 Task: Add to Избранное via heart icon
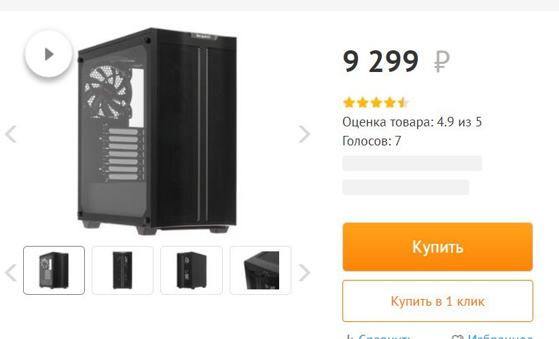click(457, 337)
